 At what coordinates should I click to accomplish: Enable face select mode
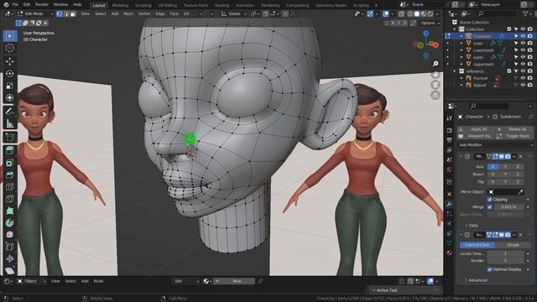pyautogui.click(x=73, y=14)
